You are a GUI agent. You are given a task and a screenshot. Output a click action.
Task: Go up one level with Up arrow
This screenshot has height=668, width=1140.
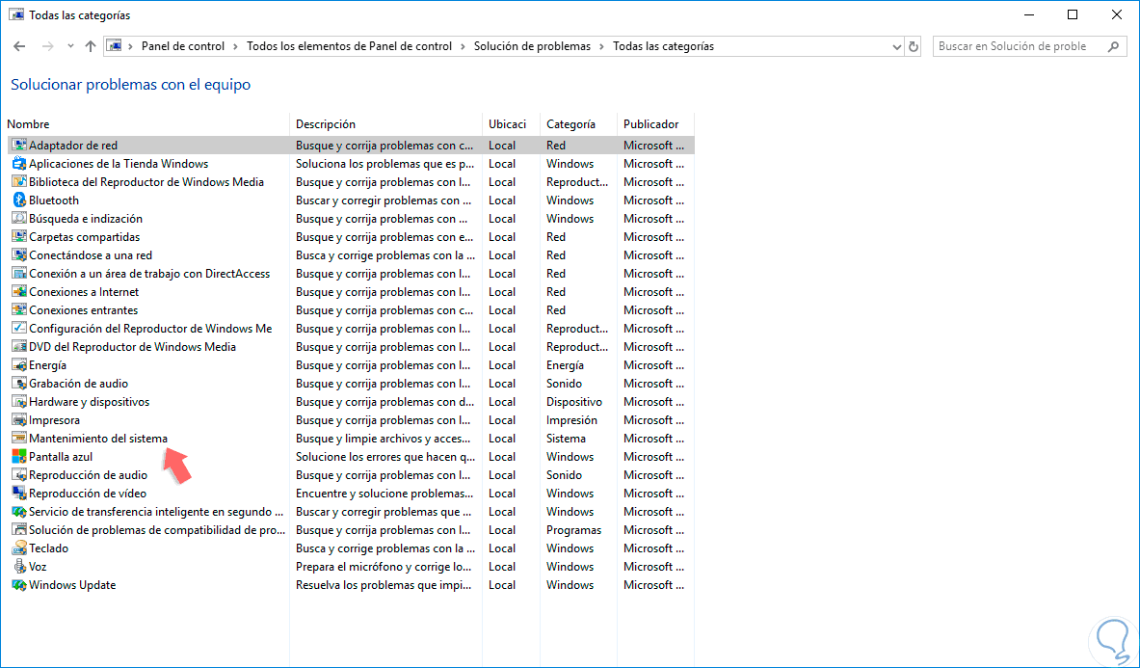tap(91, 46)
